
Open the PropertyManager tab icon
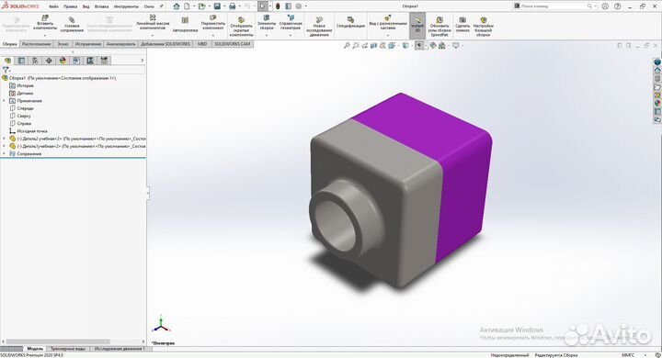(21, 61)
